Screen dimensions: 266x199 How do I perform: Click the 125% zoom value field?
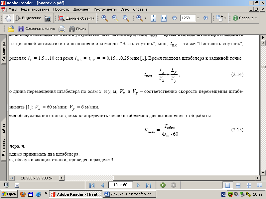[x=188, y=18]
